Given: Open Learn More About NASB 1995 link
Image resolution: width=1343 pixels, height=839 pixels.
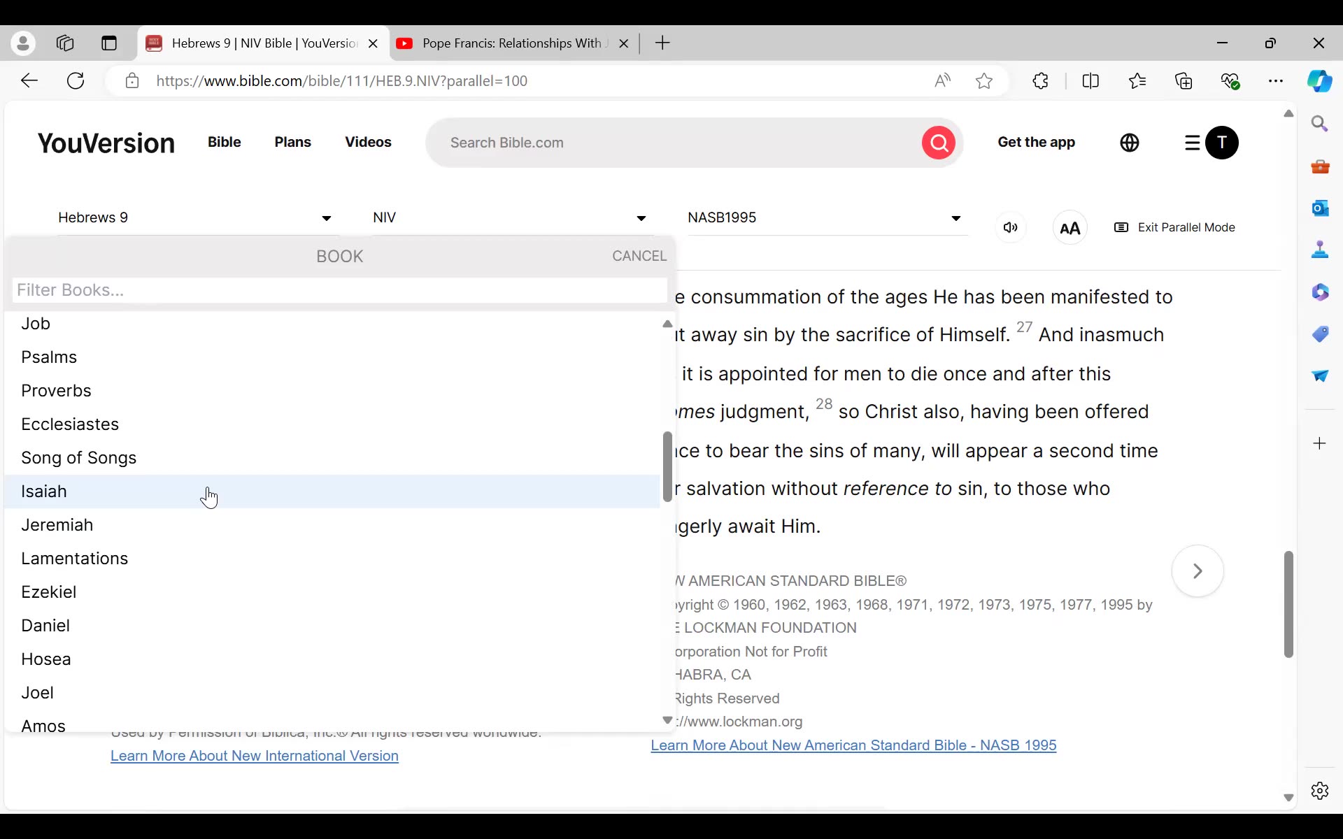Looking at the screenshot, I should pos(853,745).
